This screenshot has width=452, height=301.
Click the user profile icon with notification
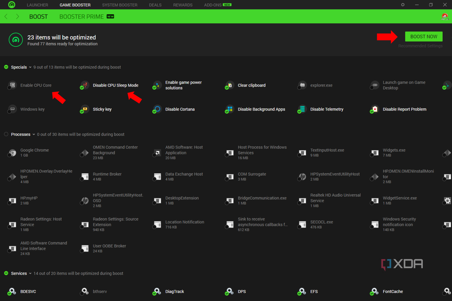pos(444,16)
